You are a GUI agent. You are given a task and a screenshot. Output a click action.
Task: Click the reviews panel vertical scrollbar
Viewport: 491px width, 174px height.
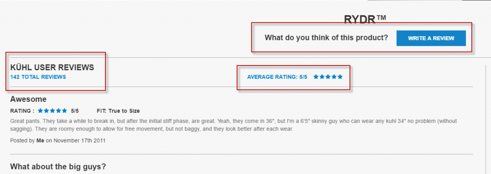point(485,119)
